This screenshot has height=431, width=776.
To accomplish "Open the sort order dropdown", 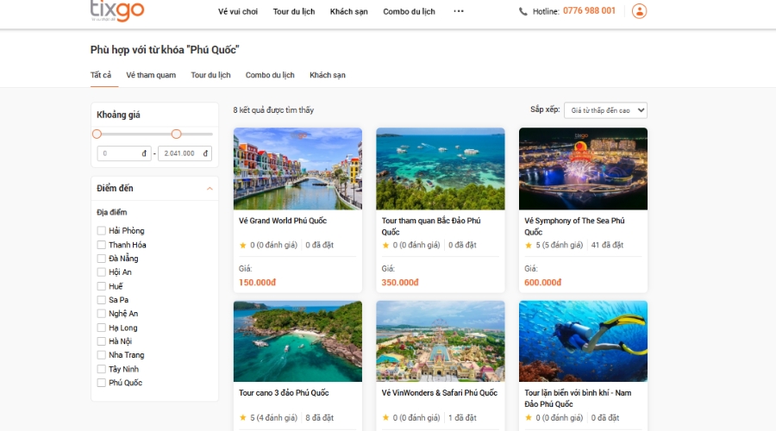I will (604, 110).
